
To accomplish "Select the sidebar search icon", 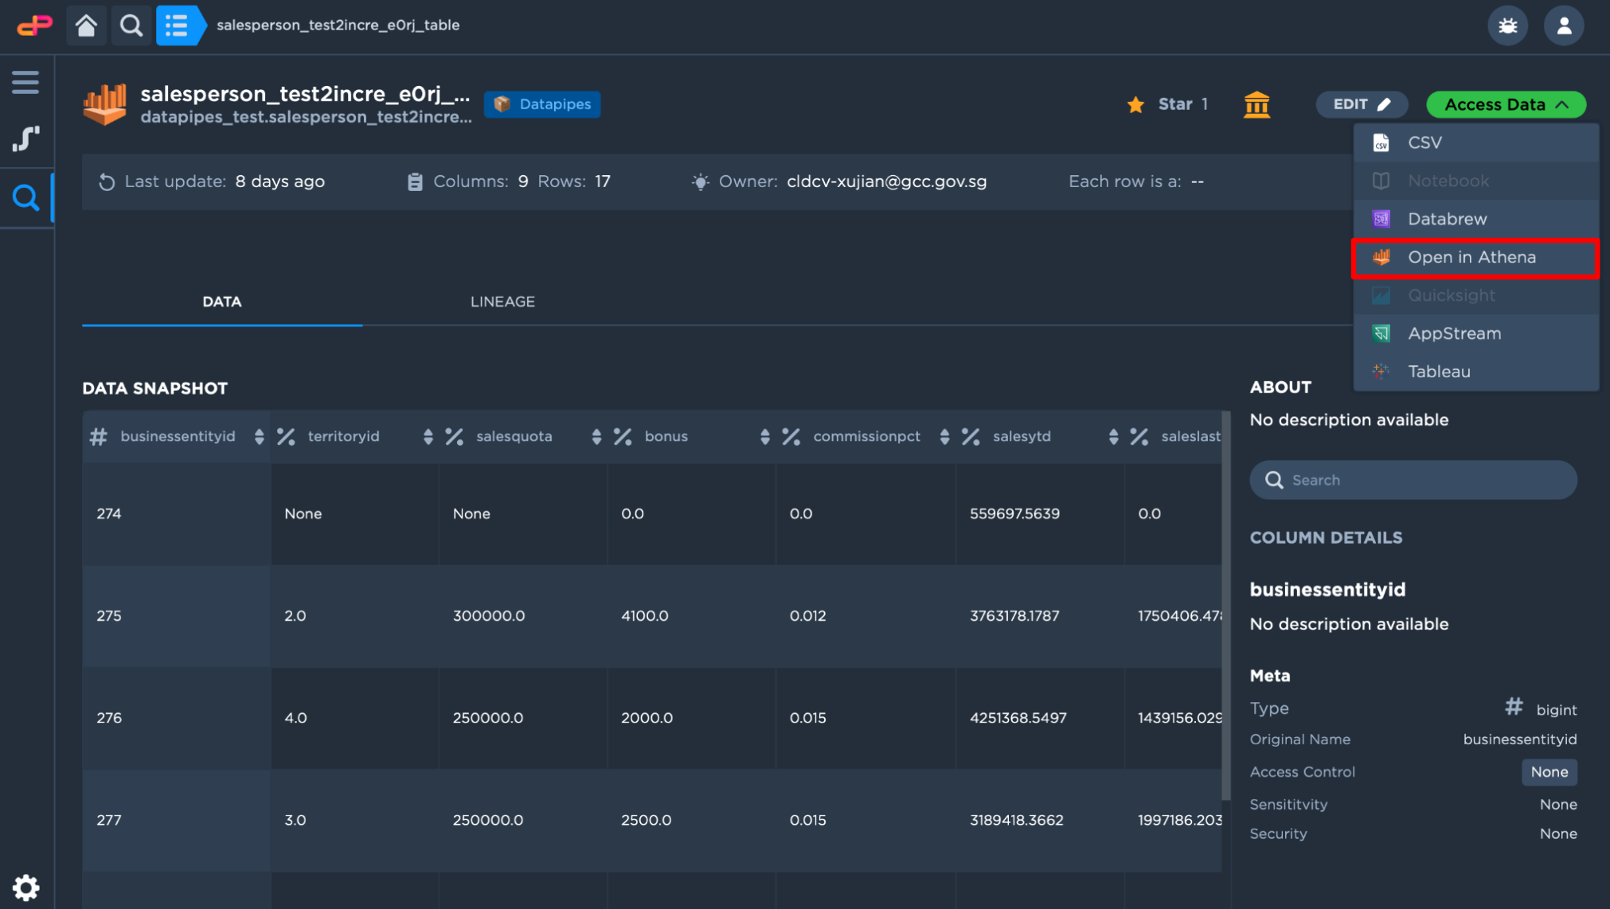I will pos(25,197).
